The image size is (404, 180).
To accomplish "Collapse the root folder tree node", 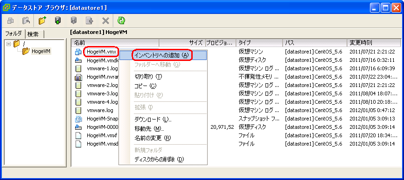I will (x=9, y=44).
